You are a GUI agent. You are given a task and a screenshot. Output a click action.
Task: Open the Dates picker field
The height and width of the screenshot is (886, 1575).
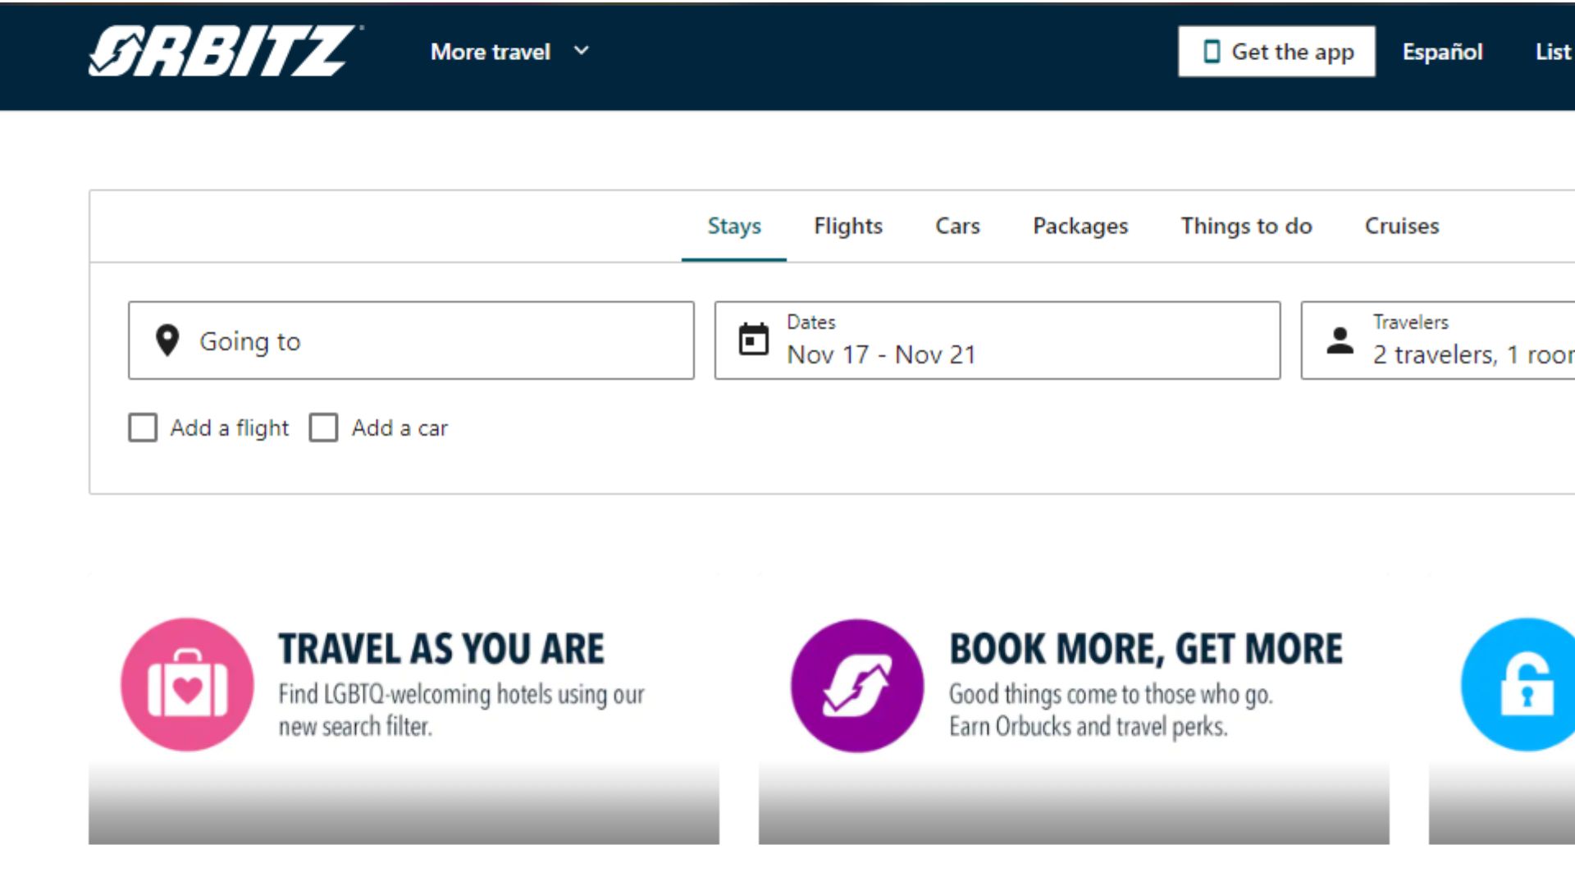point(997,340)
